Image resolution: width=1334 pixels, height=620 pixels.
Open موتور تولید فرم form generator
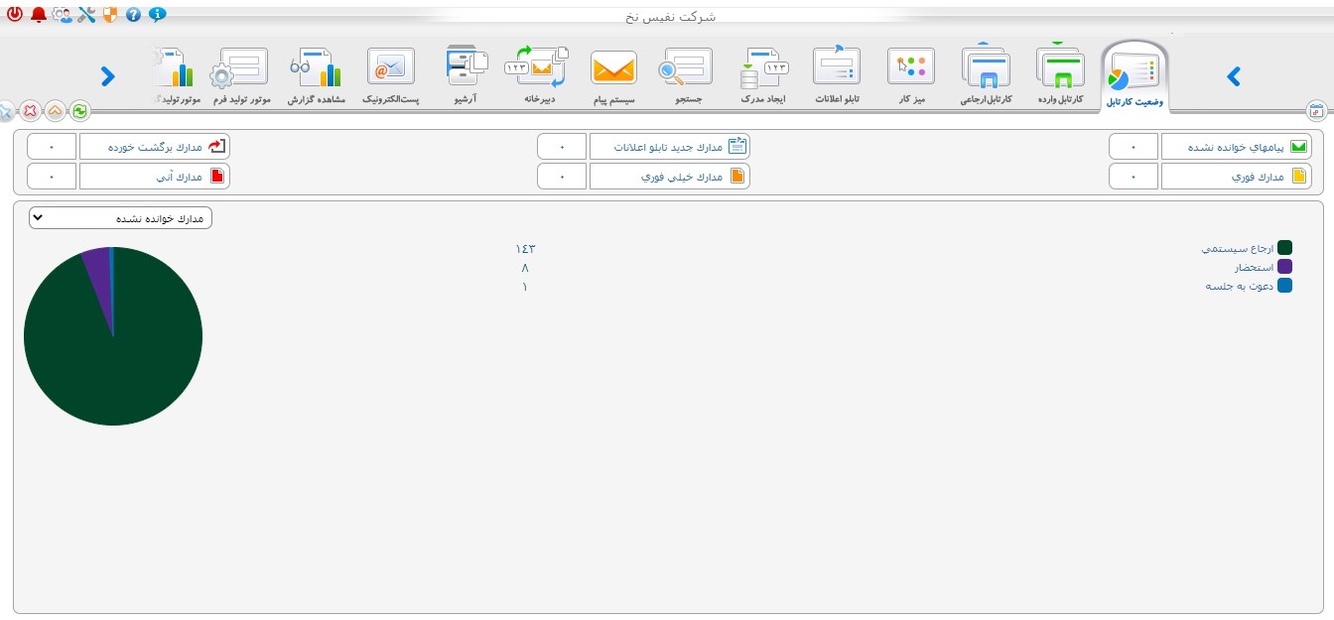click(242, 75)
